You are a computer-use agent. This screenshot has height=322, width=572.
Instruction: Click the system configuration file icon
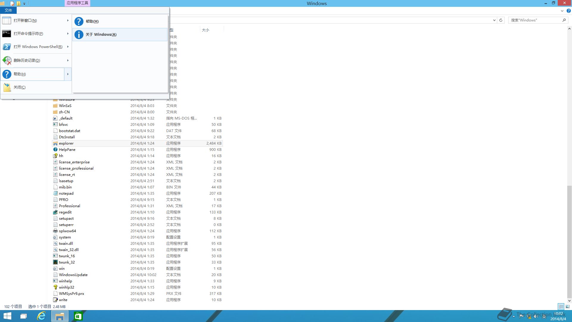(x=55, y=237)
